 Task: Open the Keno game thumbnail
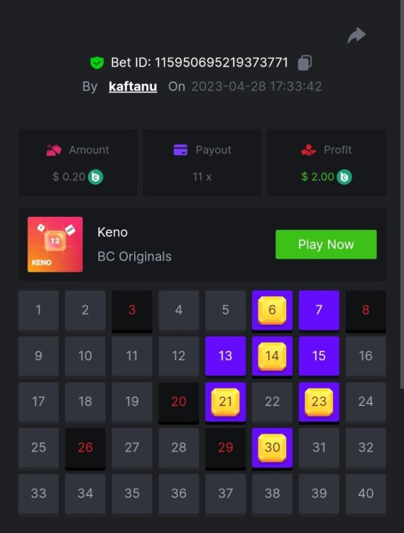pyautogui.click(x=55, y=244)
